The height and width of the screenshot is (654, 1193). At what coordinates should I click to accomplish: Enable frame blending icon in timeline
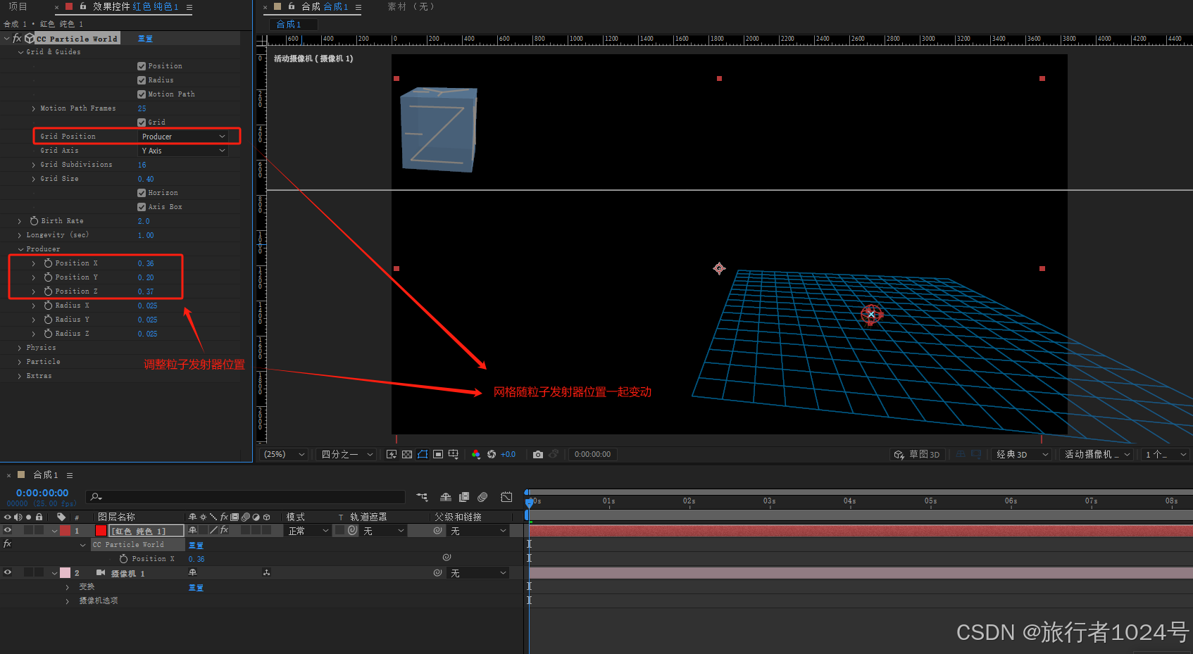(x=464, y=497)
